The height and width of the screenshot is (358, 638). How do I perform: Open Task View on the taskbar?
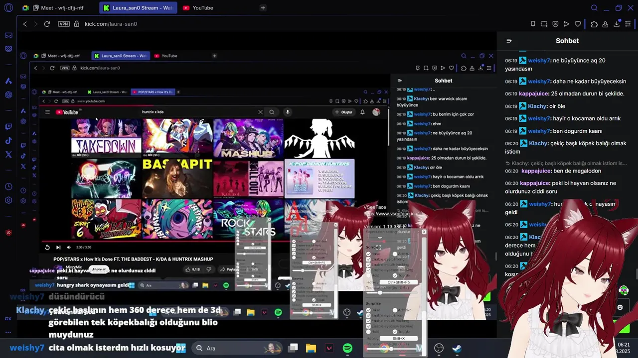click(x=293, y=349)
